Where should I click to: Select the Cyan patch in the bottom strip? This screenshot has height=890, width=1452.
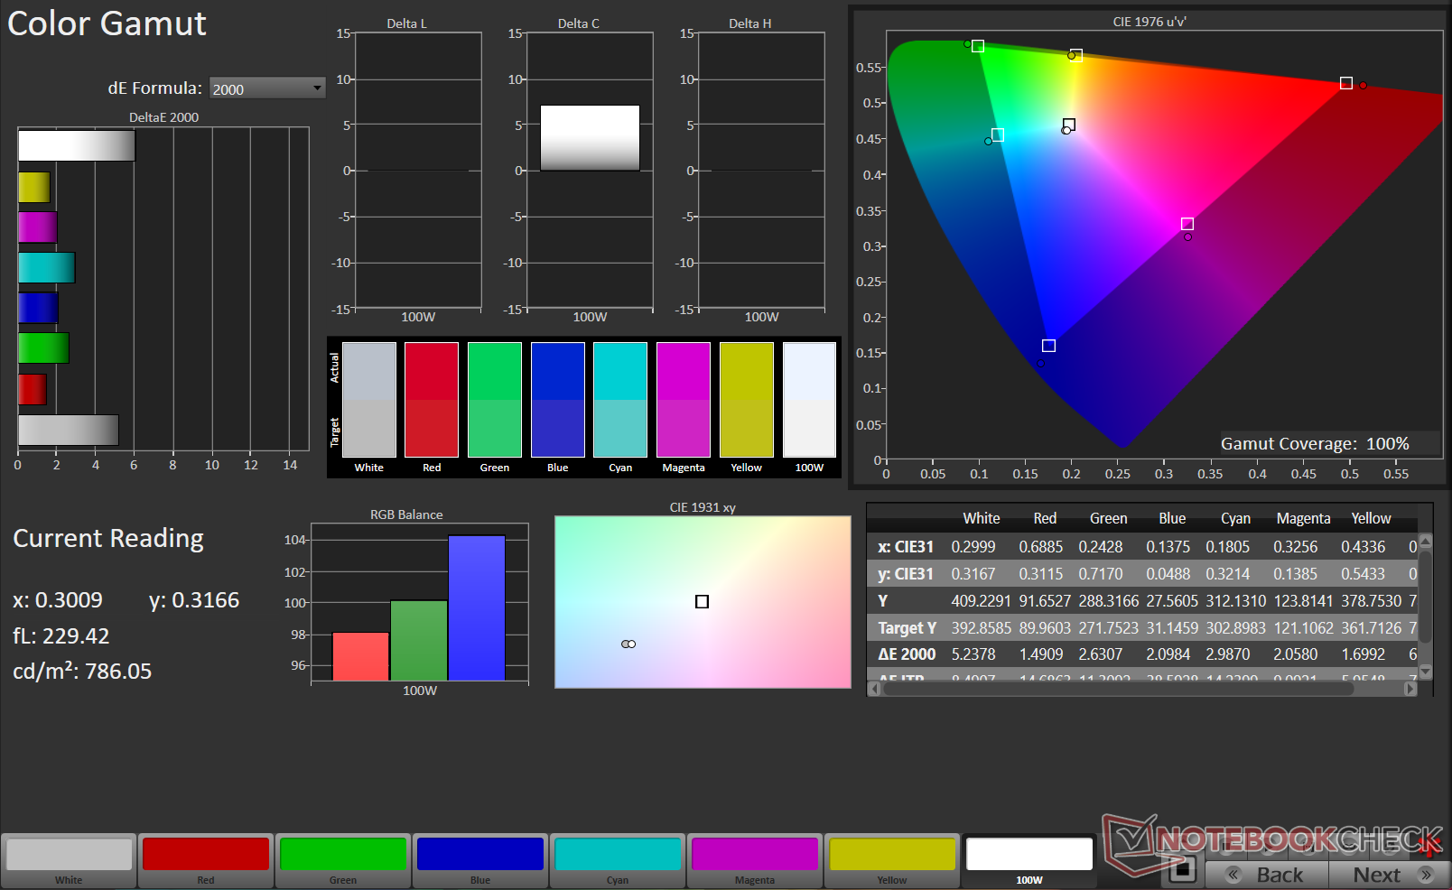coord(618,855)
